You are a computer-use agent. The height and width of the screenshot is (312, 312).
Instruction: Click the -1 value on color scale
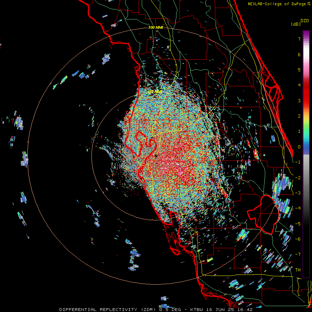click(x=298, y=162)
